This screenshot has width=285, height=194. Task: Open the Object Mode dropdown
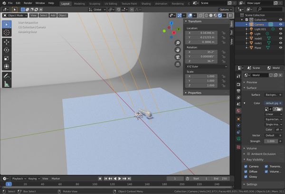(x=15, y=16)
